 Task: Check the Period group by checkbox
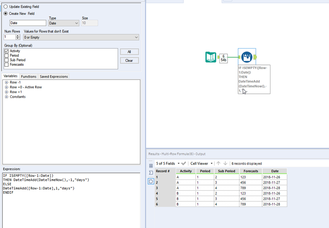(x=7, y=55)
